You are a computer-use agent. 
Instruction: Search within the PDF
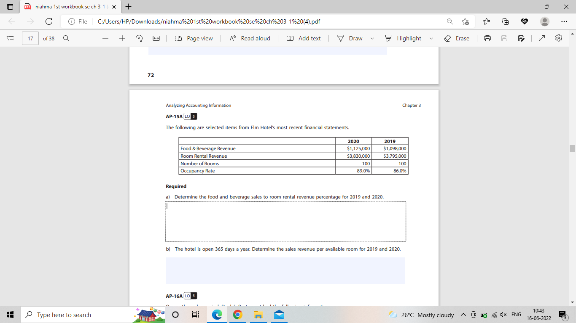click(66, 38)
